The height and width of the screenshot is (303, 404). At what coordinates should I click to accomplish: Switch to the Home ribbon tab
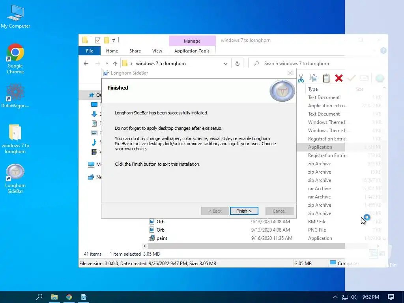[x=112, y=51]
